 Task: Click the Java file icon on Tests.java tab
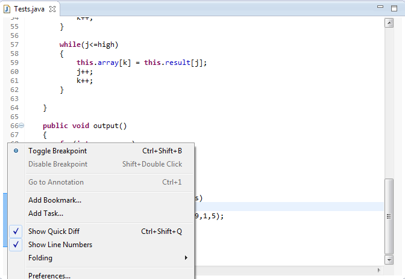(x=7, y=9)
